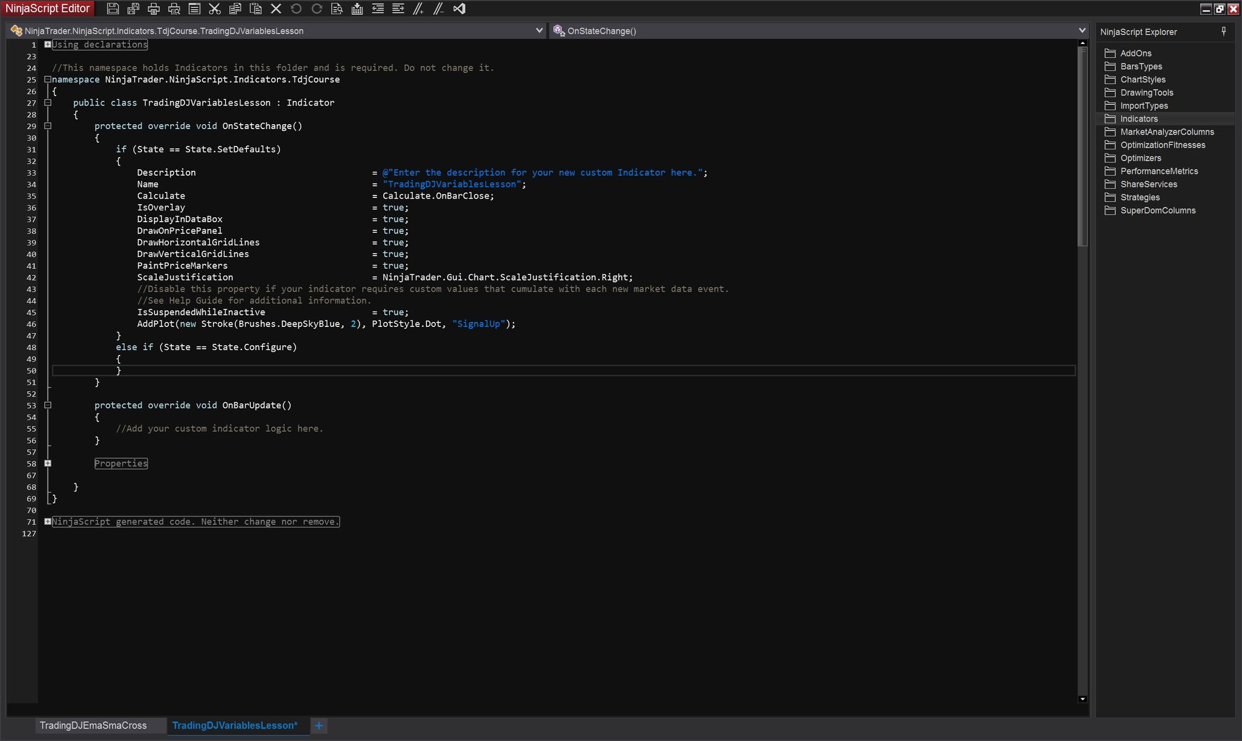The height and width of the screenshot is (741, 1242).
Task: Click the Undo icon in toolbar
Action: tap(295, 9)
